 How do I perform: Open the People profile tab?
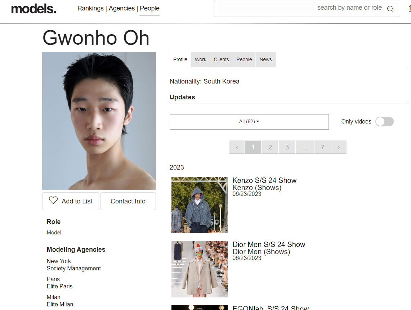[x=244, y=60]
